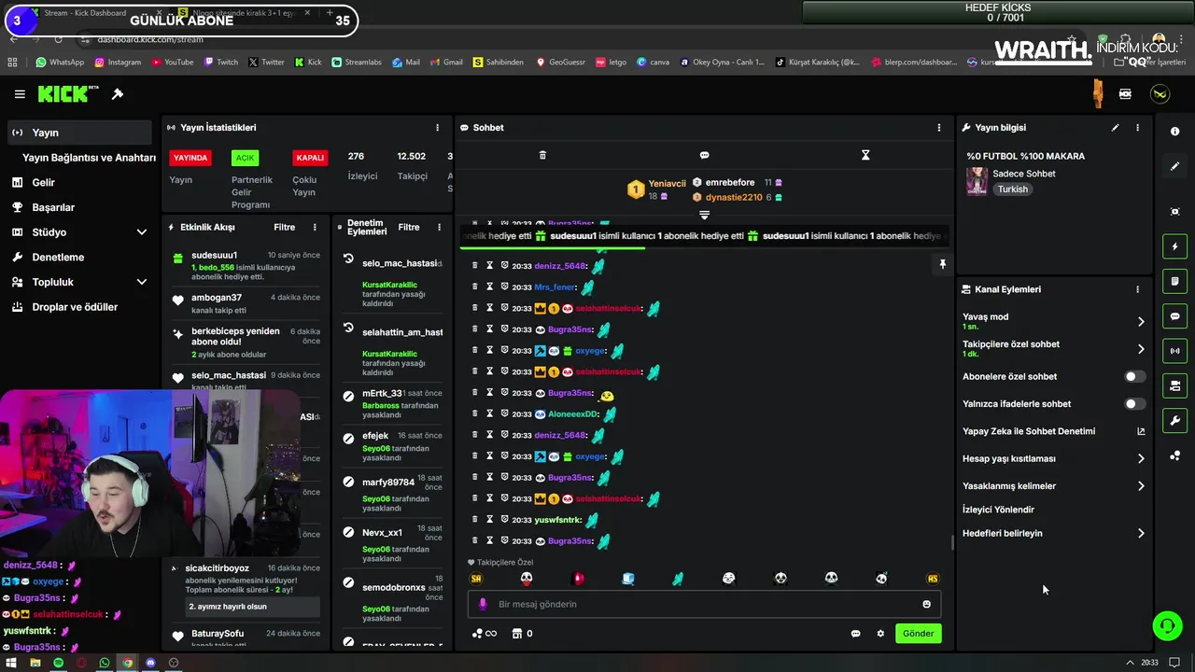Screen dimensions: 1195x672
Task: Toggle Yalnızca ifadelerle sohbet switch
Action: [1134, 404]
